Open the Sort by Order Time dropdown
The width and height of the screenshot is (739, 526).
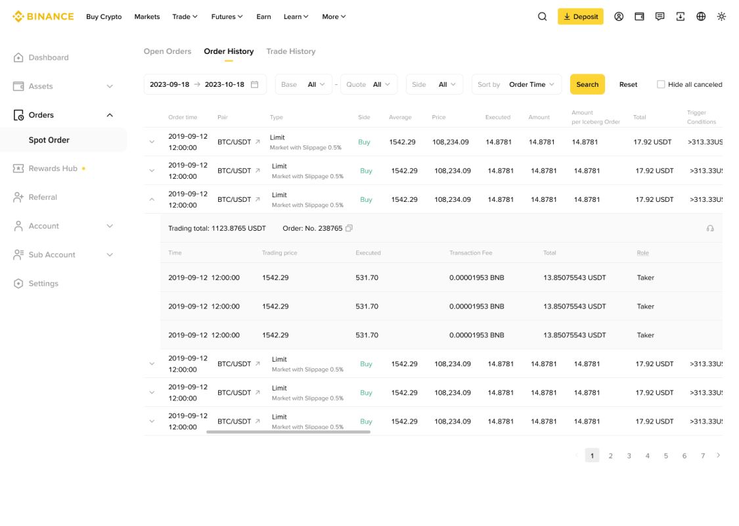coord(516,84)
